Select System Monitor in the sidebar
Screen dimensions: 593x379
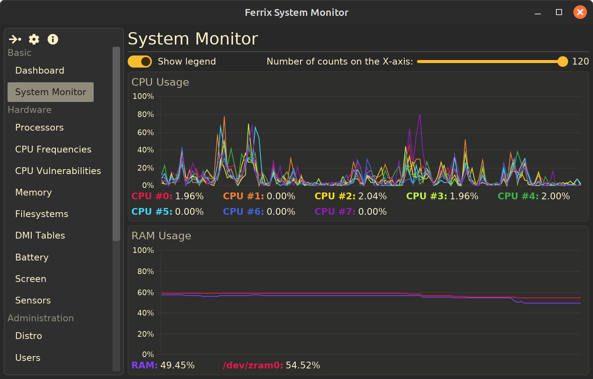[x=51, y=92]
